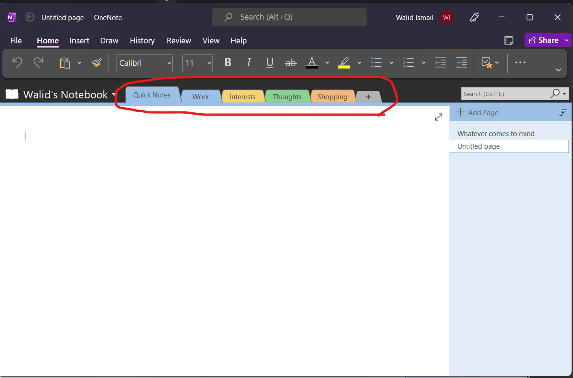
Task: Click the notebook book icon
Action: click(12, 94)
